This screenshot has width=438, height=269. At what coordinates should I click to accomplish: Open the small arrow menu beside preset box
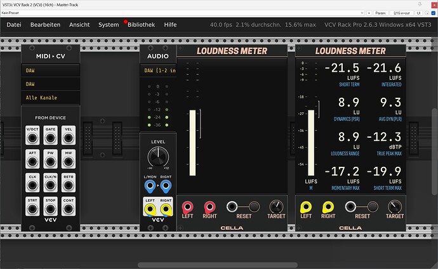point(369,13)
